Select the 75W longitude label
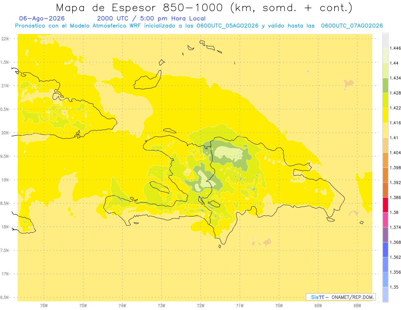 coord(83,306)
